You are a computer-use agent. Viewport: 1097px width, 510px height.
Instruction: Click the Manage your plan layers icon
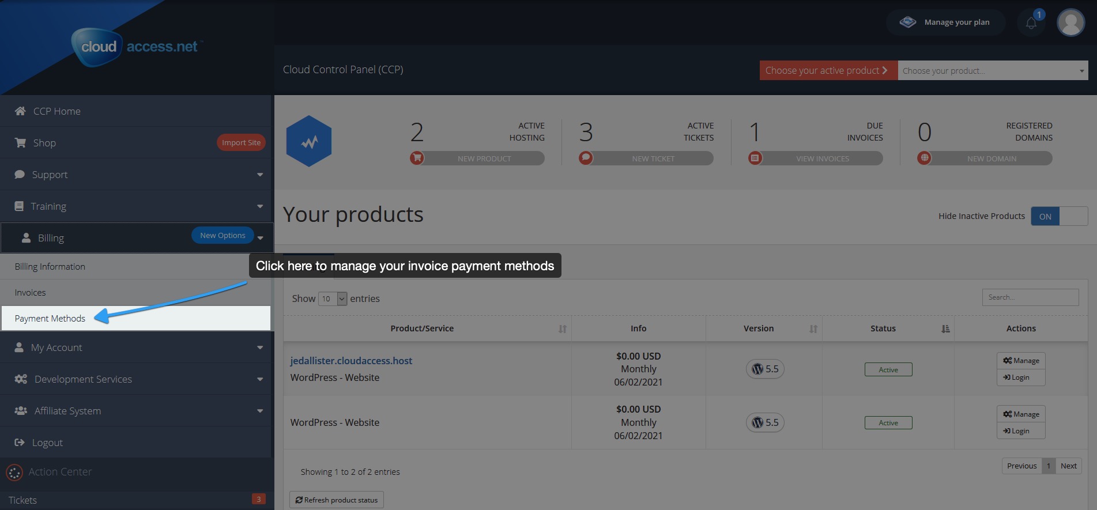[x=908, y=22]
